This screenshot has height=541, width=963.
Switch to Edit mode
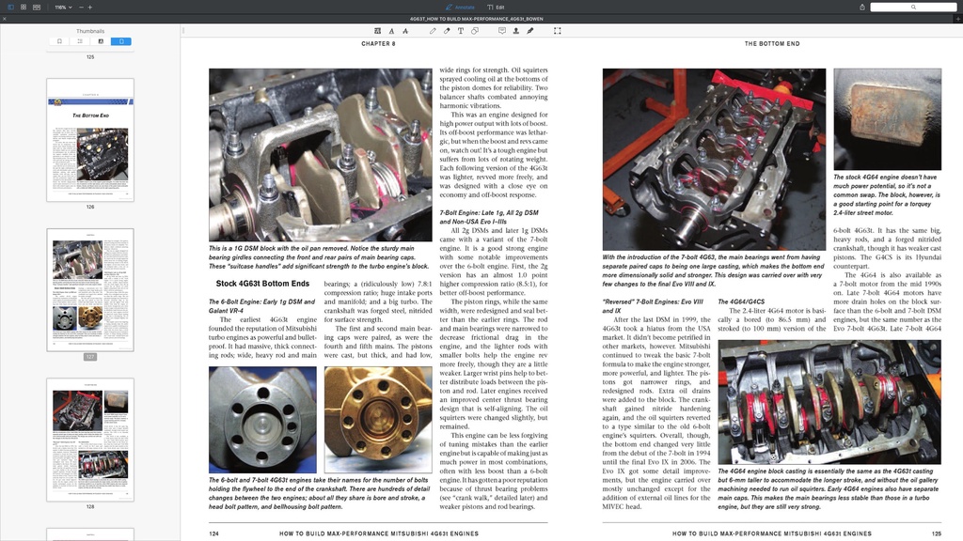coord(496,8)
